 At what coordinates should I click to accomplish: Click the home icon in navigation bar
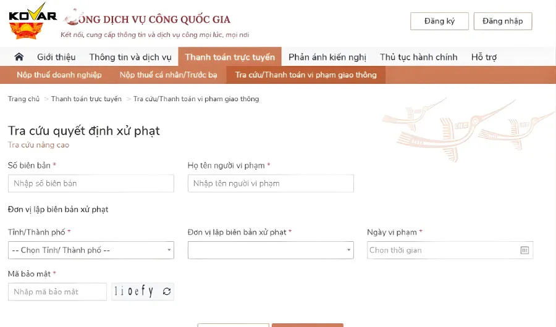[19, 57]
